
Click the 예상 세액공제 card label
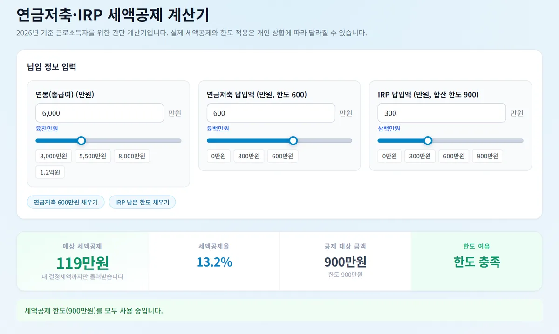[x=82, y=246]
